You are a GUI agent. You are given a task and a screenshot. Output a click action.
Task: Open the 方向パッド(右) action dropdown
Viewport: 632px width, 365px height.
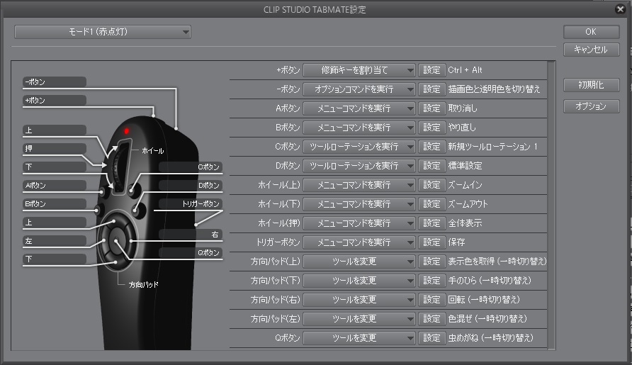(x=359, y=300)
